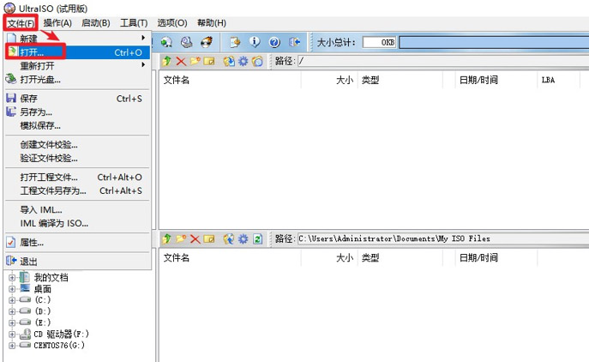Expand the (D:) drive tree node

[12, 311]
